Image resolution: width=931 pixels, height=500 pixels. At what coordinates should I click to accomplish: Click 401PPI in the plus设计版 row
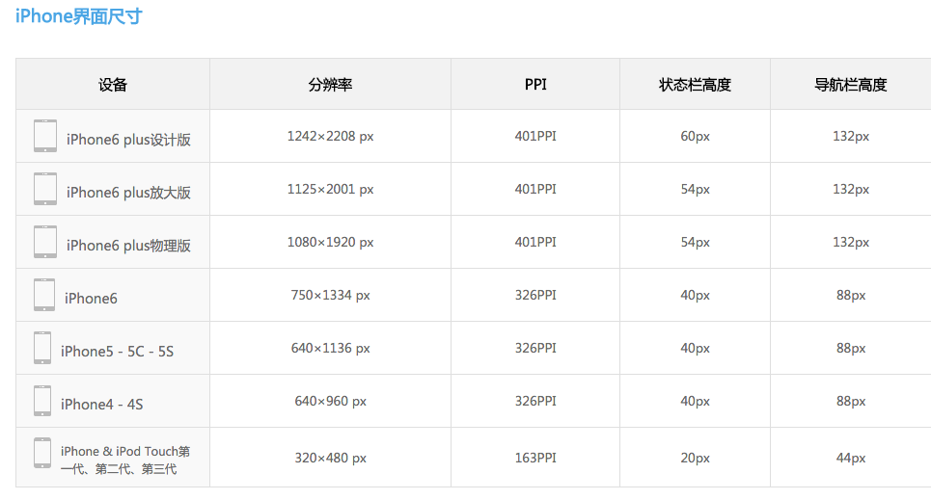click(535, 136)
